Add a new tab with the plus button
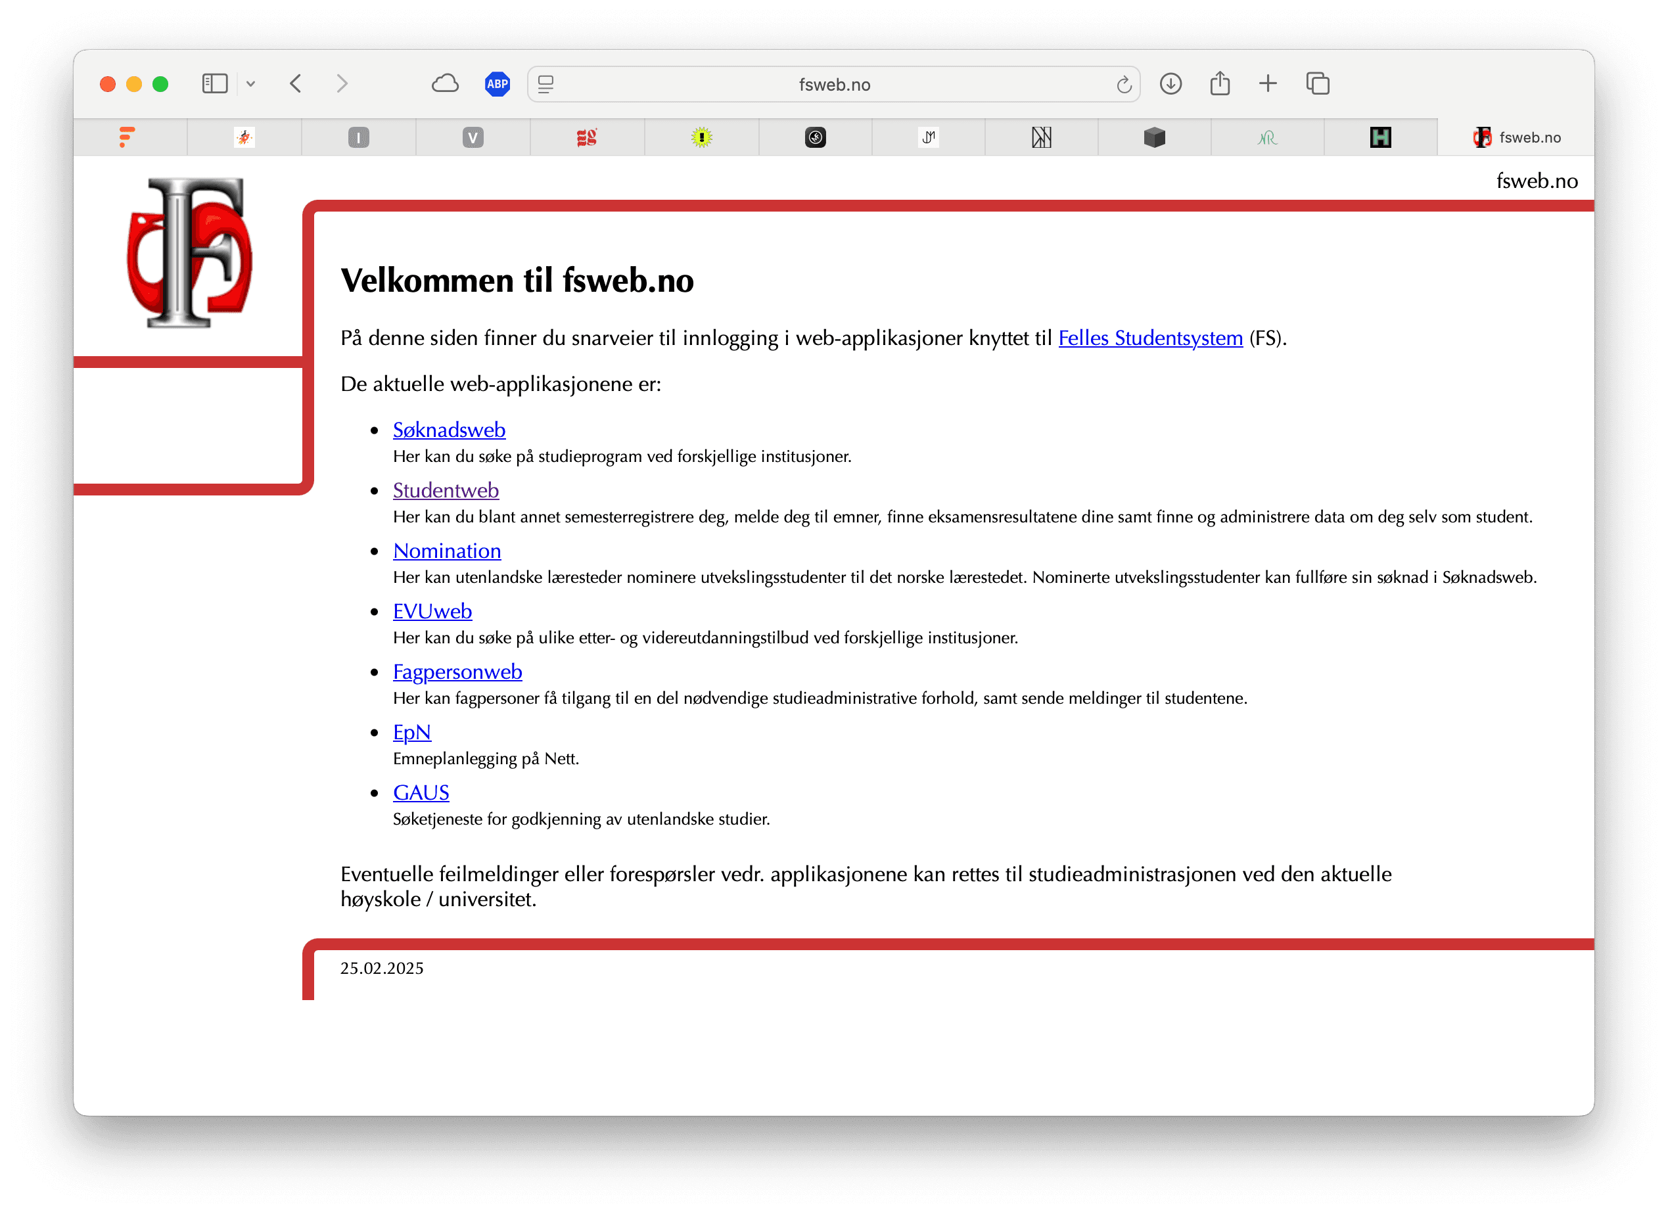1668x1213 pixels. (1268, 84)
